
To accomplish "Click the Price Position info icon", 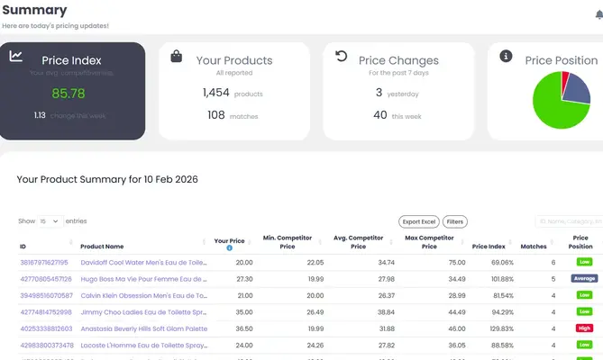I will coord(506,57).
